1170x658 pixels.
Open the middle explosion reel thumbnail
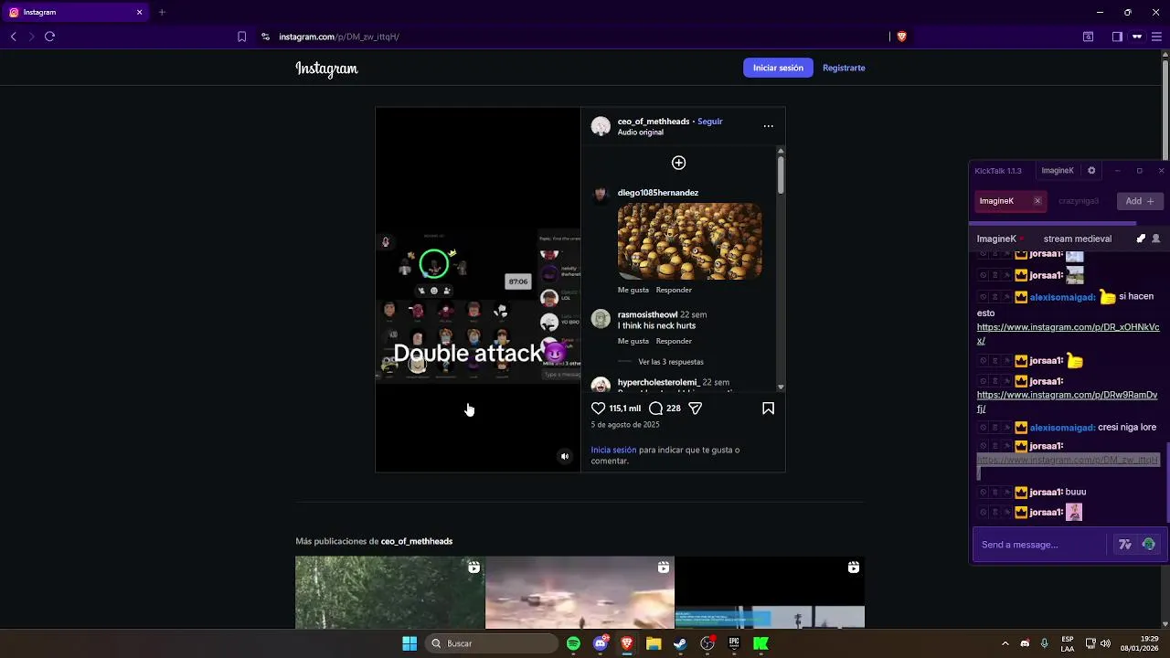pyautogui.click(x=580, y=592)
